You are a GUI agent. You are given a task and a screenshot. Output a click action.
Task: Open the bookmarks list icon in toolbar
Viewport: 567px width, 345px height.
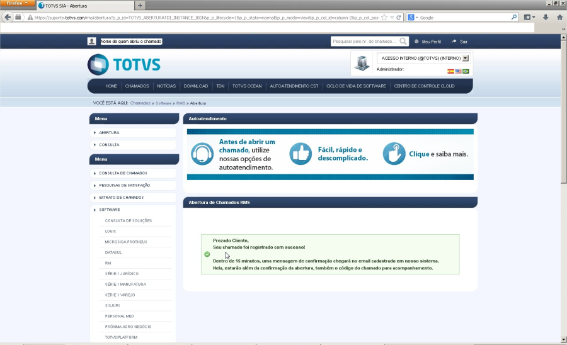529,18
